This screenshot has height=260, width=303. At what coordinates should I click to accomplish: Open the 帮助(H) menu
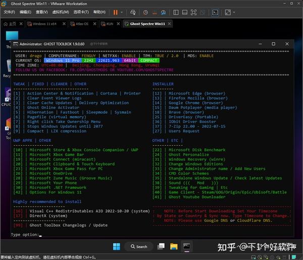pos(99,12)
